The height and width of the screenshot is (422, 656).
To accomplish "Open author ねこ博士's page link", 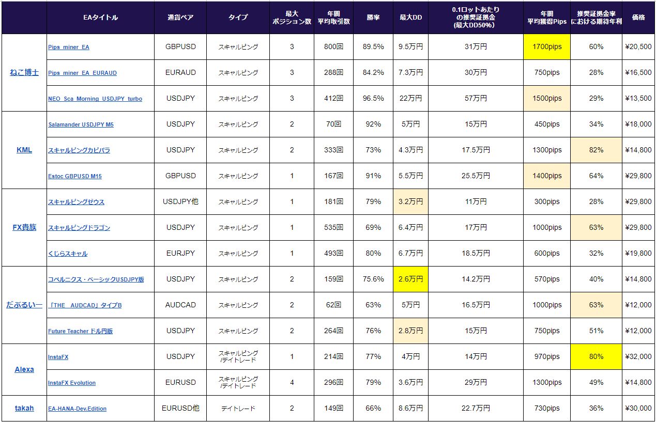I will pos(24,72).
